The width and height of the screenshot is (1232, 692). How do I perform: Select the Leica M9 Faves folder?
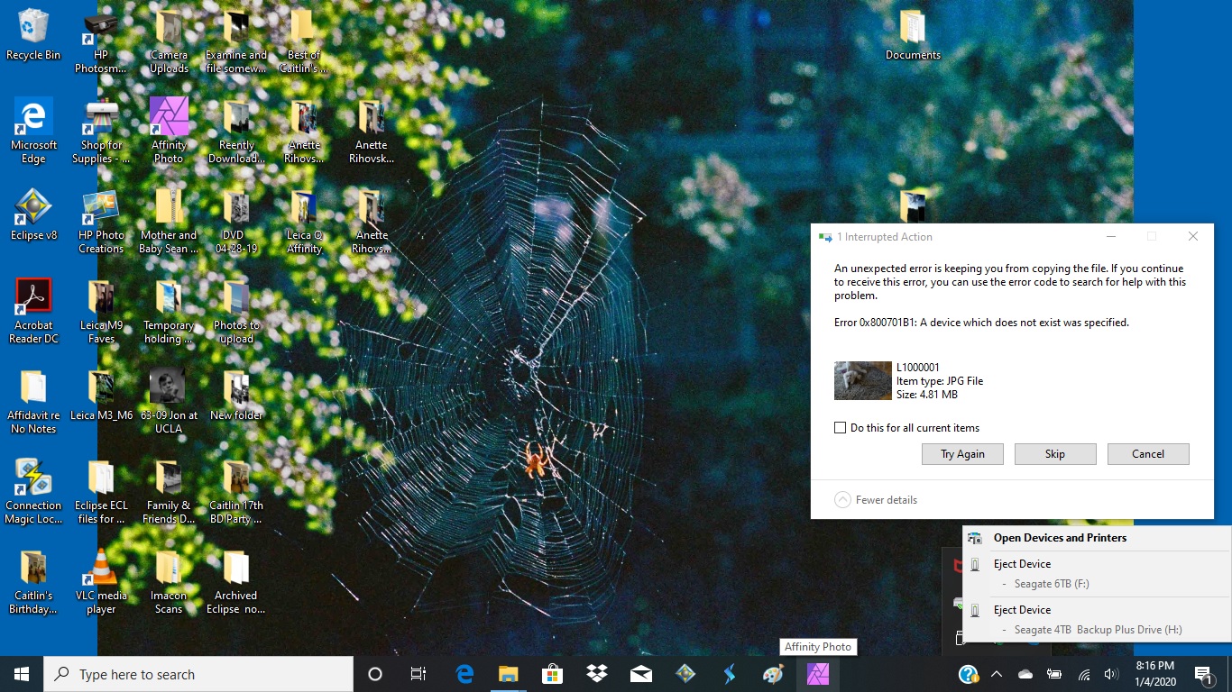coord(101,312)
